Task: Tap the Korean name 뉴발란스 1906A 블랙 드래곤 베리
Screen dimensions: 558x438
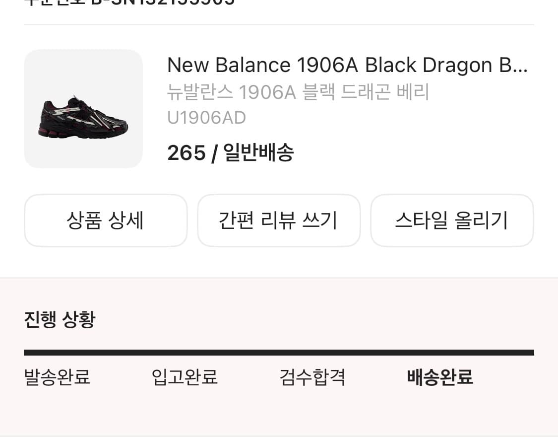Action: (x=298, y=92)
